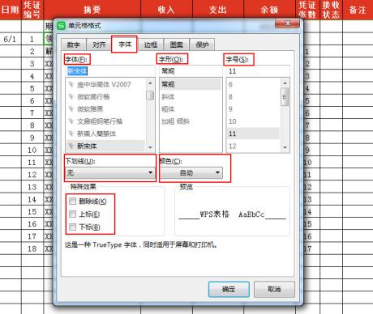Choose the 微软雅黑 font
This screenshot has width=373, height=314.
(x=105, y=109)
